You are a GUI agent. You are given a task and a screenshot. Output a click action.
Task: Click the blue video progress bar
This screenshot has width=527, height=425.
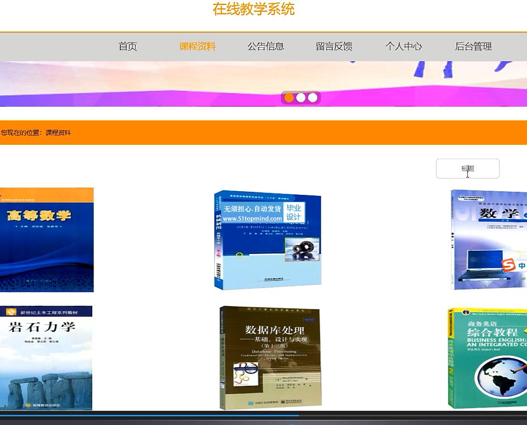coord(150,415)
